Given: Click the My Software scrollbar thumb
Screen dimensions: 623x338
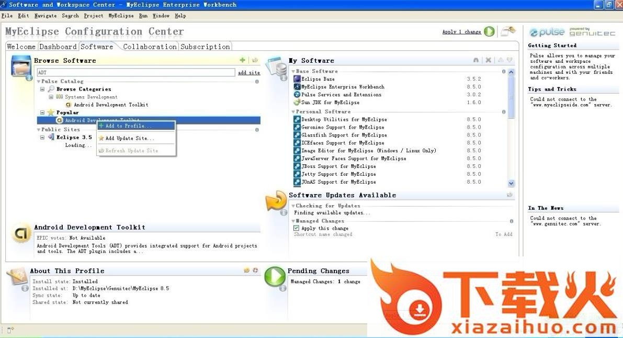Looking at the screenshot, I should [x=512, y=97].
